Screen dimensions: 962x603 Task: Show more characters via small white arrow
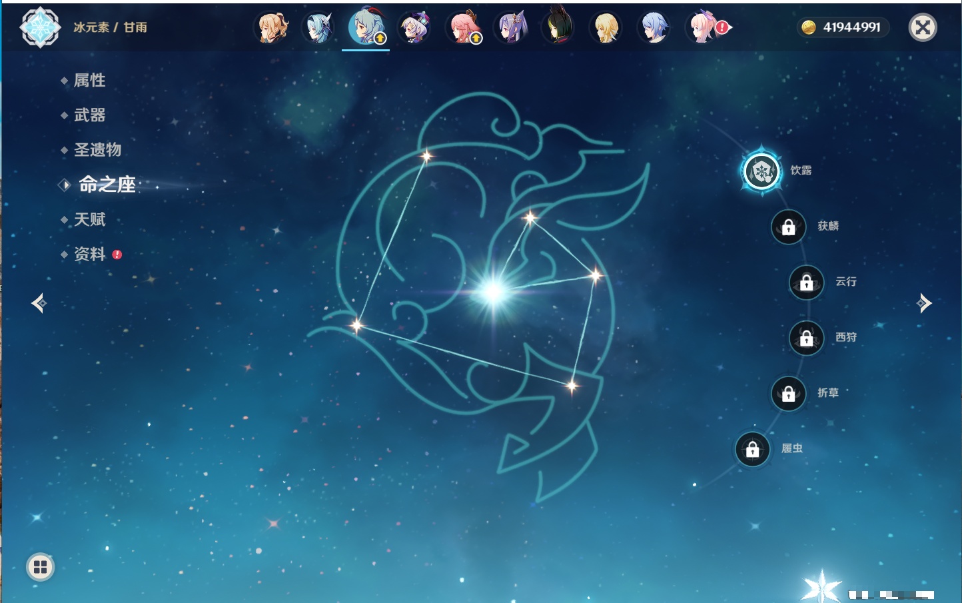pyautogui.click(x=729, y=27)
